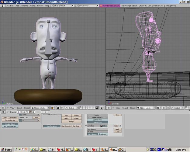Toggle the Double Sided mesh option
The width and height of the screenshot is (190, 152).
point(9,124)
